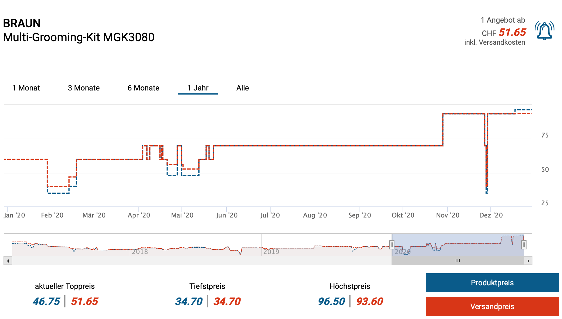
Task: Show the Alle time range
Action: coord(243,88)
